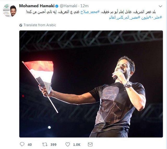Open the tweet's 12m timestamp

(x=84, y=6)
